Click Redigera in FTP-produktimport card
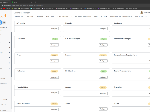Viewport: 150px width, 112px height. coord(103,45)
